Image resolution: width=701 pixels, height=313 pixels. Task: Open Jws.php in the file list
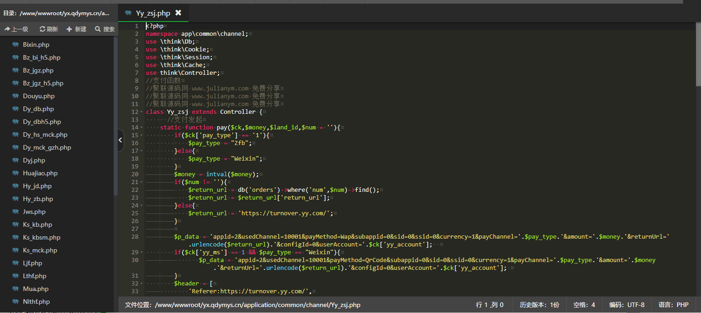pos(34,212)
